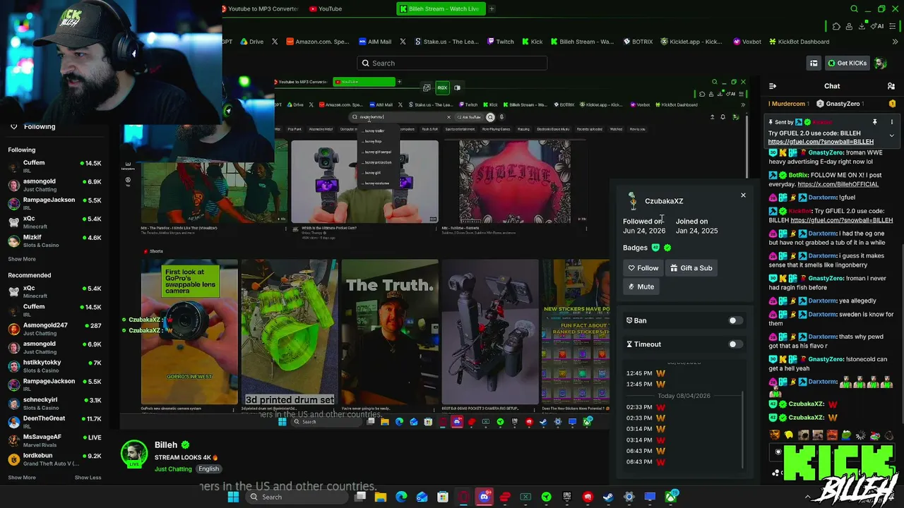Click the pin icon on the pinned message
The width and height of the screenshot is (904, 508).
coord(874,122)
